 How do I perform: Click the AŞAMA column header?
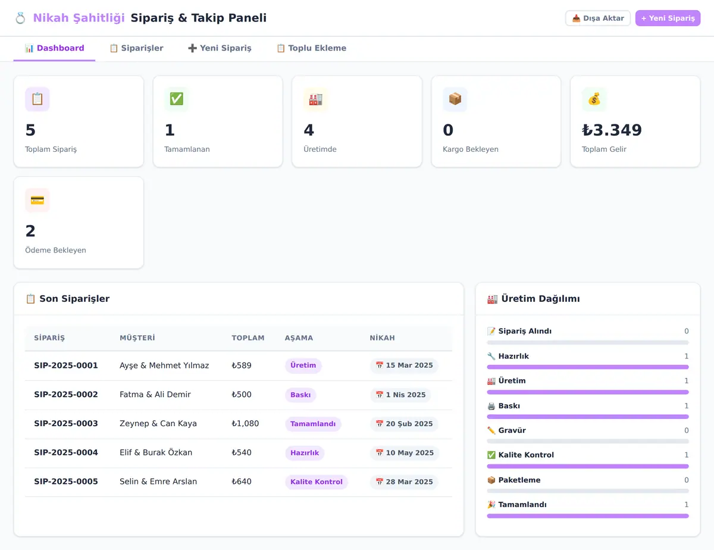[299, 338]
